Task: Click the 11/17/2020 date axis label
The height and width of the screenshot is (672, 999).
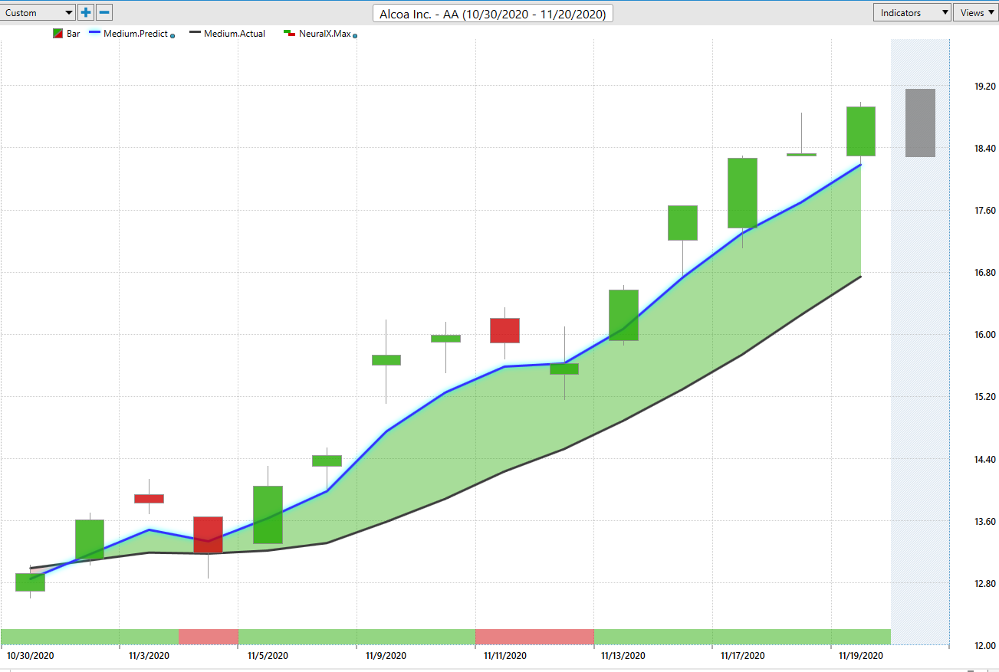Action: [742, 656]
